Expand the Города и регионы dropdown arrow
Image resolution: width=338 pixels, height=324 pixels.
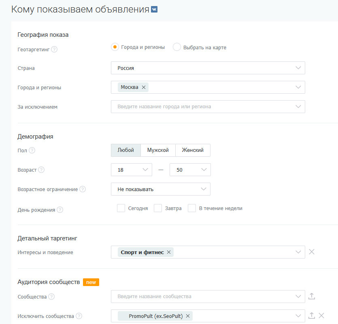coord(298,87)
